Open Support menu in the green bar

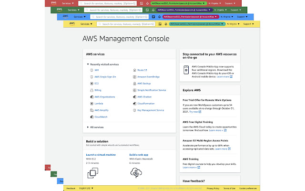236,10
